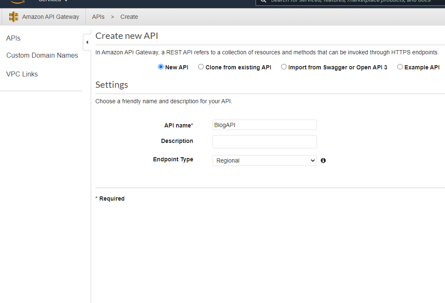Click the 'API name*' field label
This screenshot has height=303, width=445.
pos(179,125)
